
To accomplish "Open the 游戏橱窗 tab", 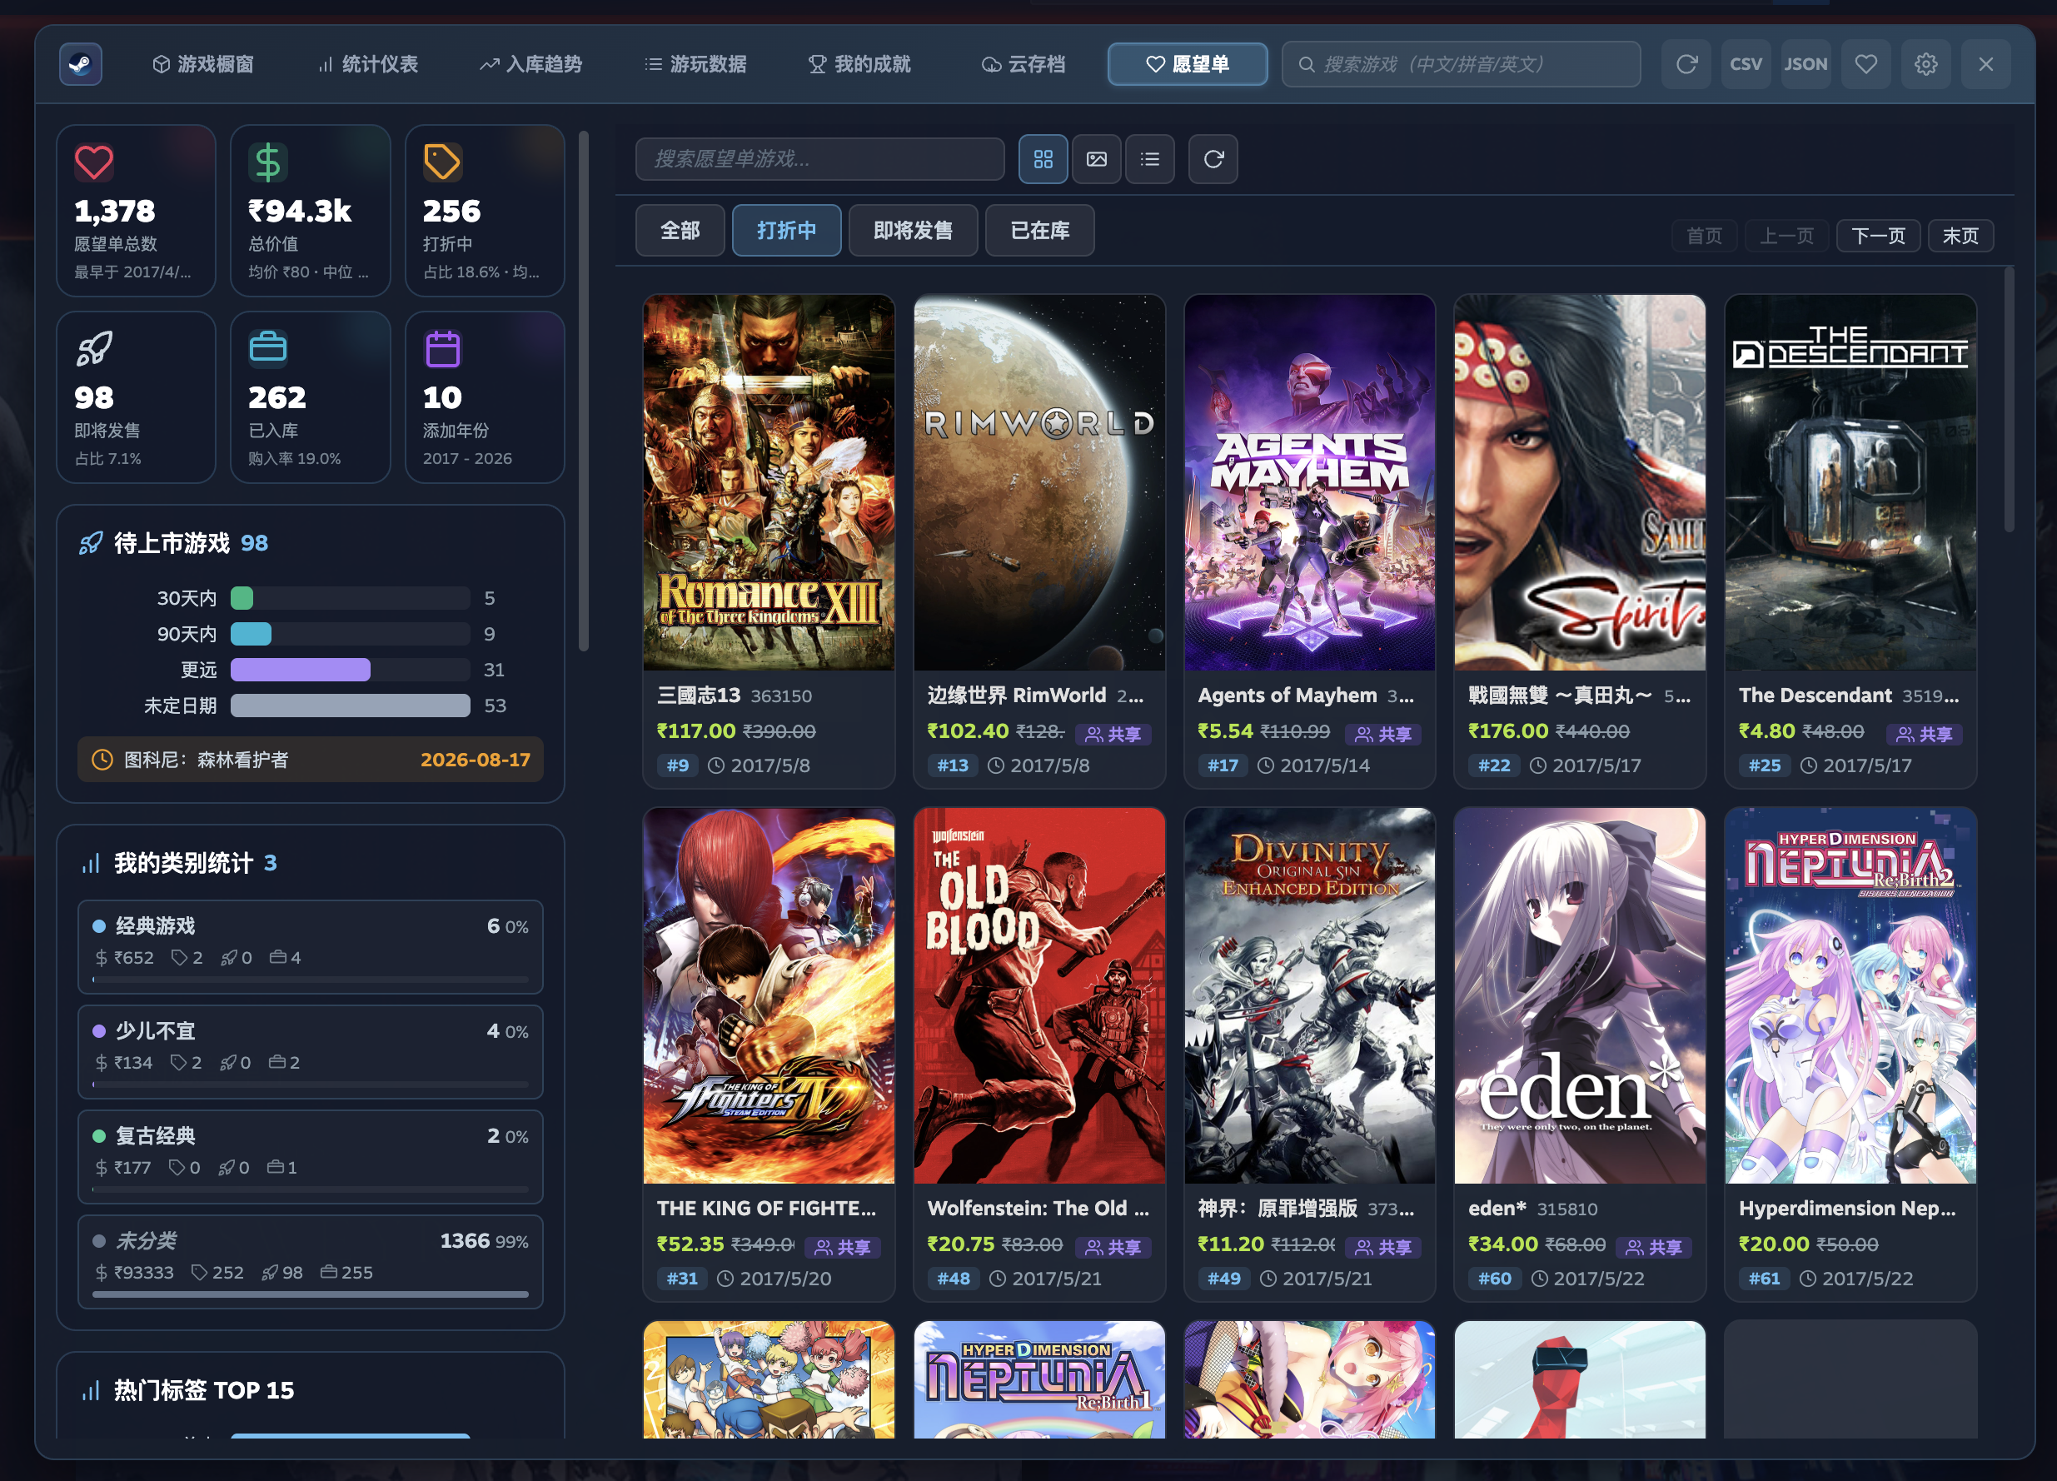I will point(203,64).
